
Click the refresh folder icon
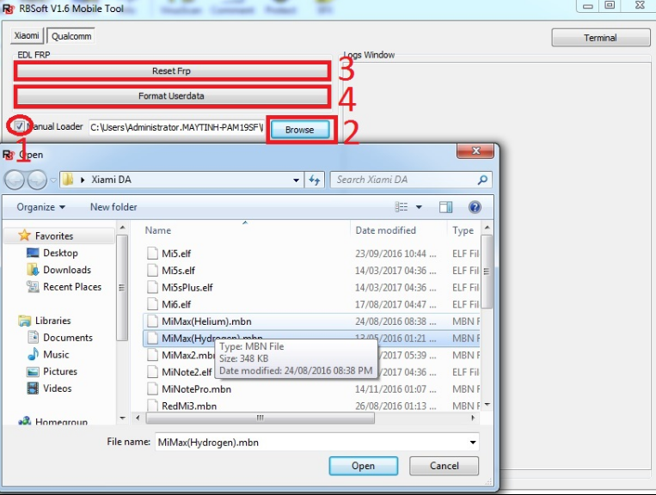315,180
